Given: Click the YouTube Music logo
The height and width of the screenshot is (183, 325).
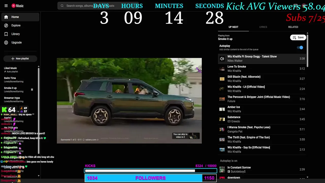Looking at the screenshot, I should pyautogui.click(x=18, y=6).
